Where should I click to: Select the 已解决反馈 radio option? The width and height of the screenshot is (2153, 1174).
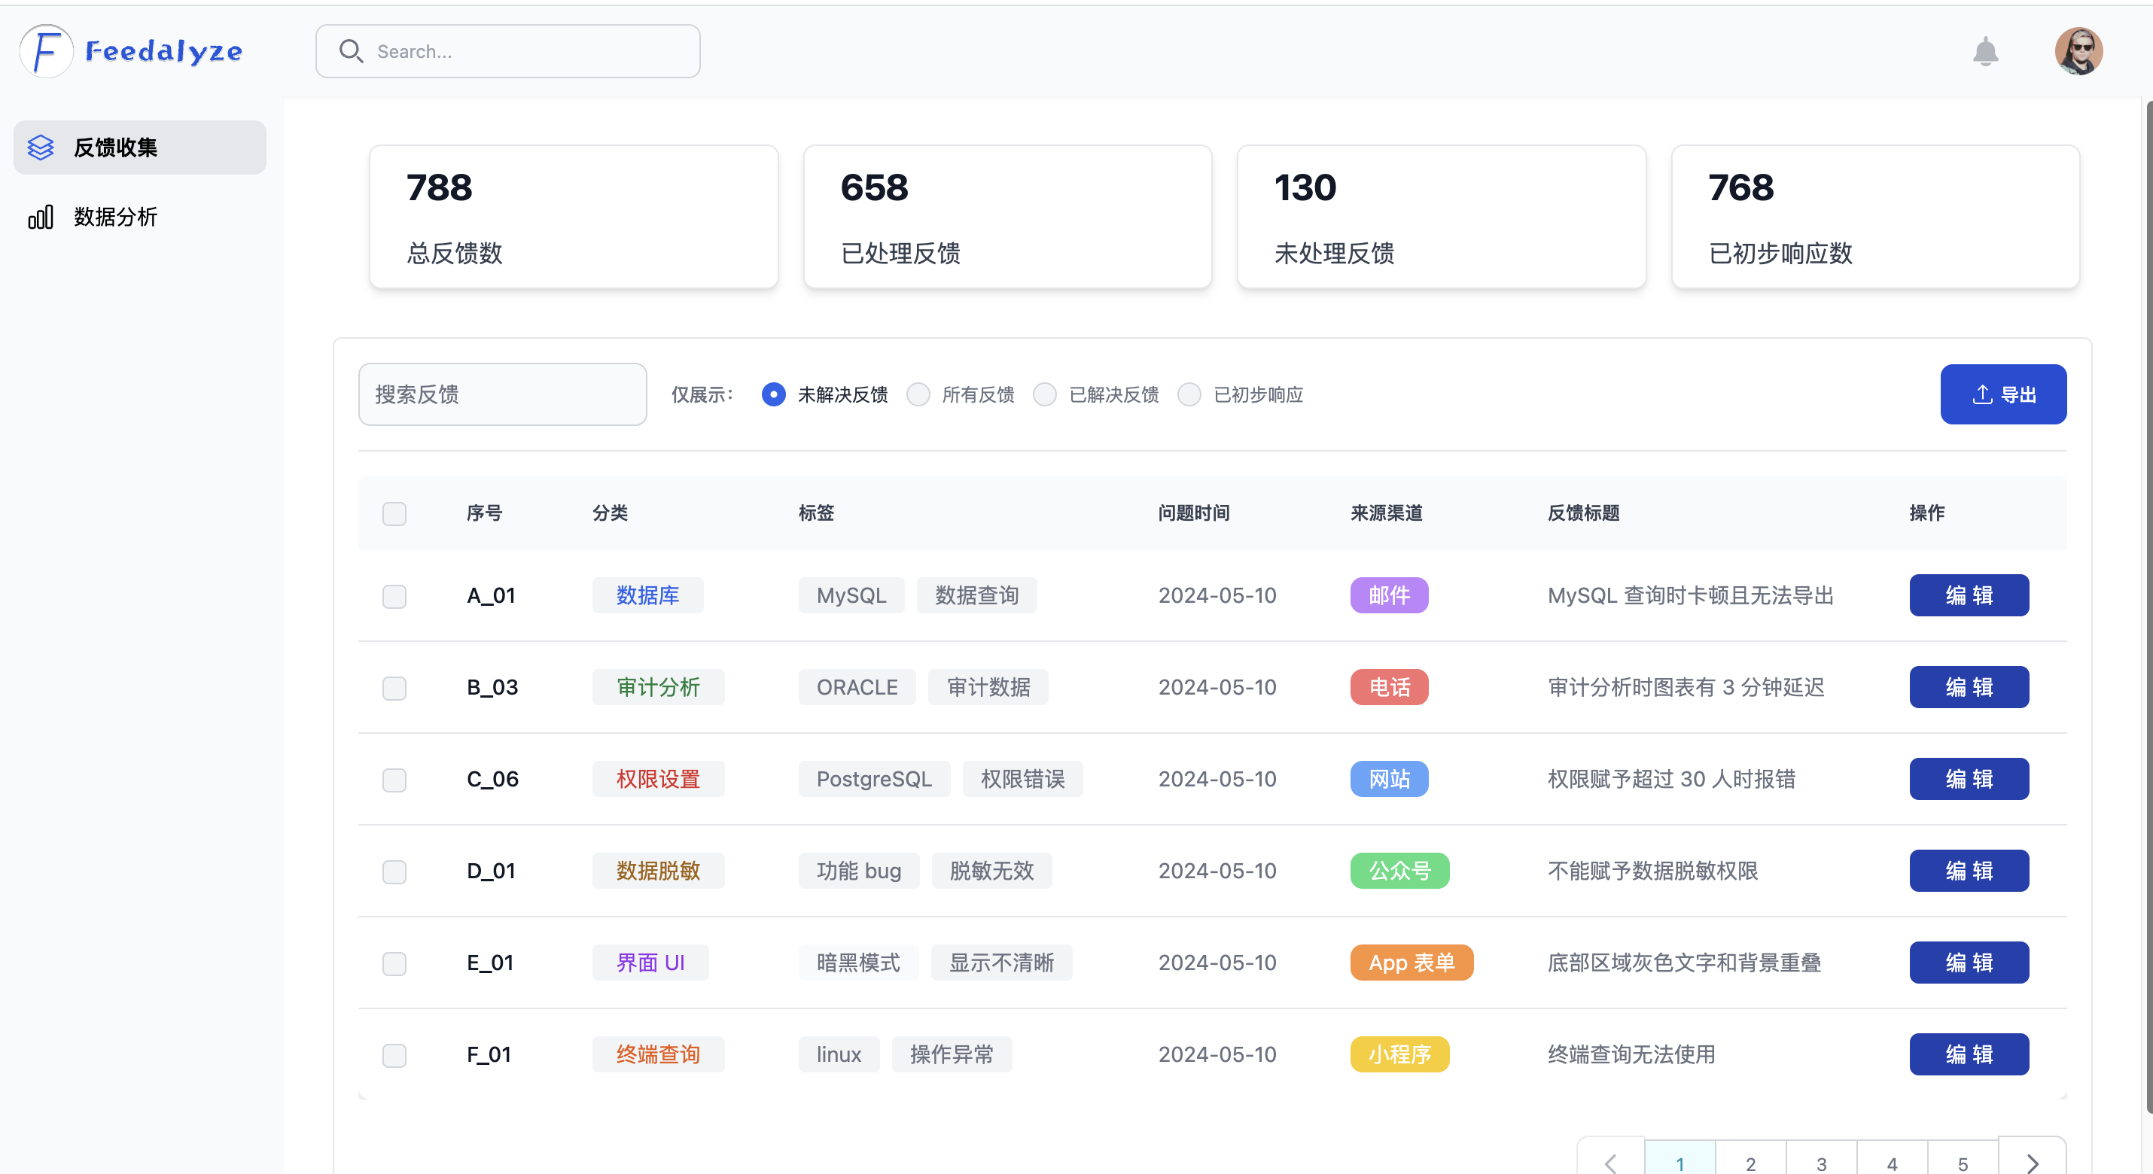click(x=1045, y=394)
